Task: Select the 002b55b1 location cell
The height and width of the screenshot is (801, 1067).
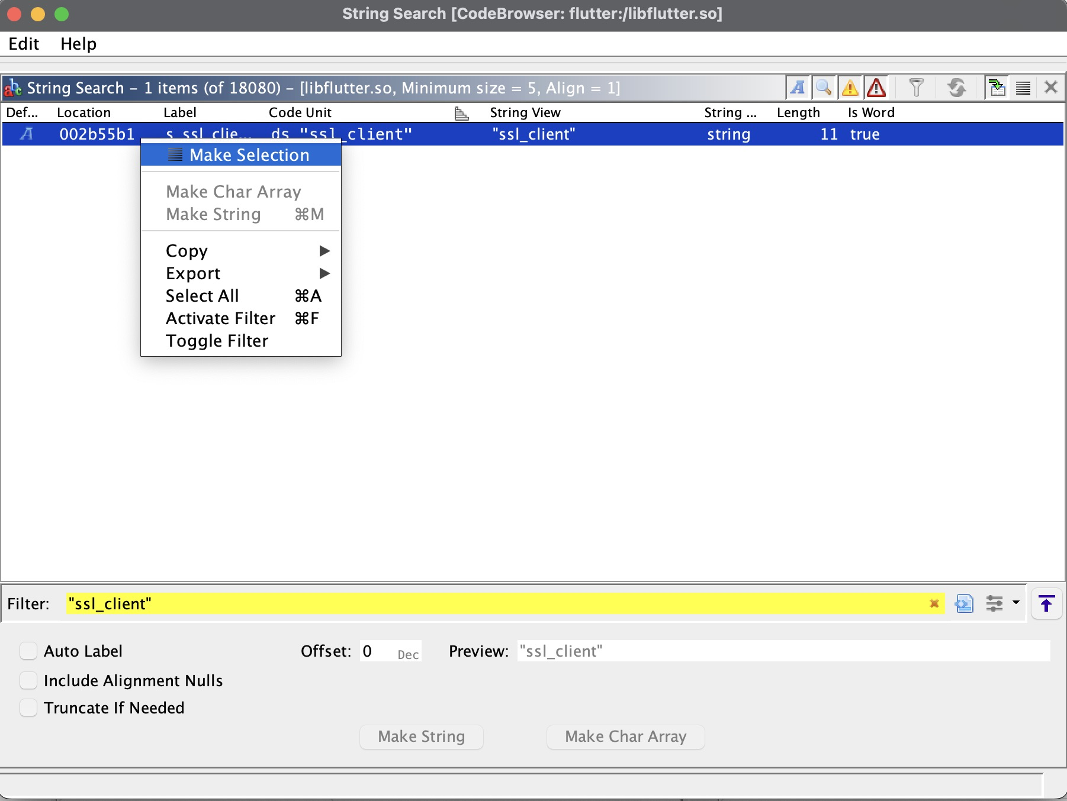Action: 97,134
